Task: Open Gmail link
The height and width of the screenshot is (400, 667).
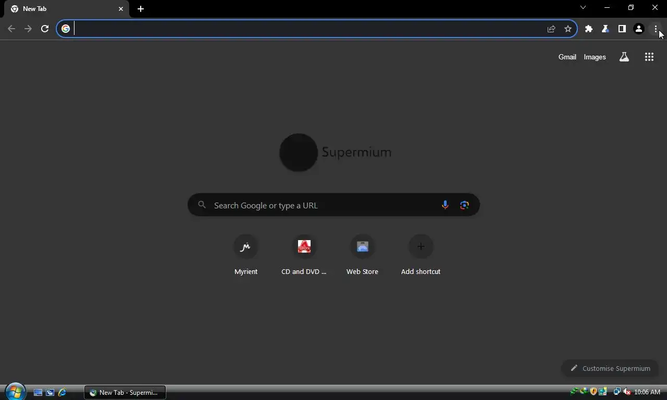Action: [x=567, y=57]
